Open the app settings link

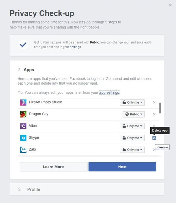[109, 93]
